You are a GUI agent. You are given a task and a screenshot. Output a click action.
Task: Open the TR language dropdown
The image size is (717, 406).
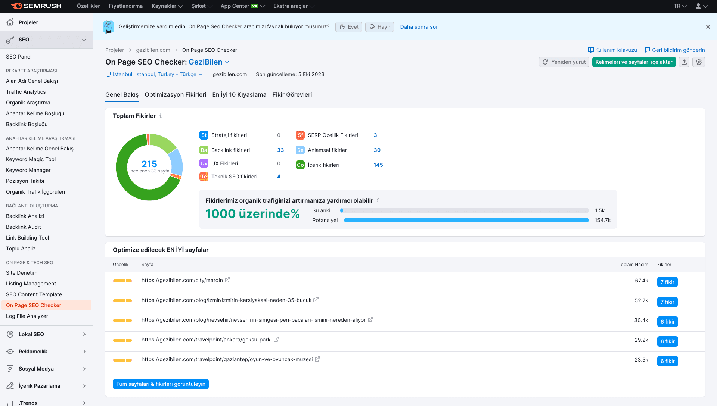680,6
